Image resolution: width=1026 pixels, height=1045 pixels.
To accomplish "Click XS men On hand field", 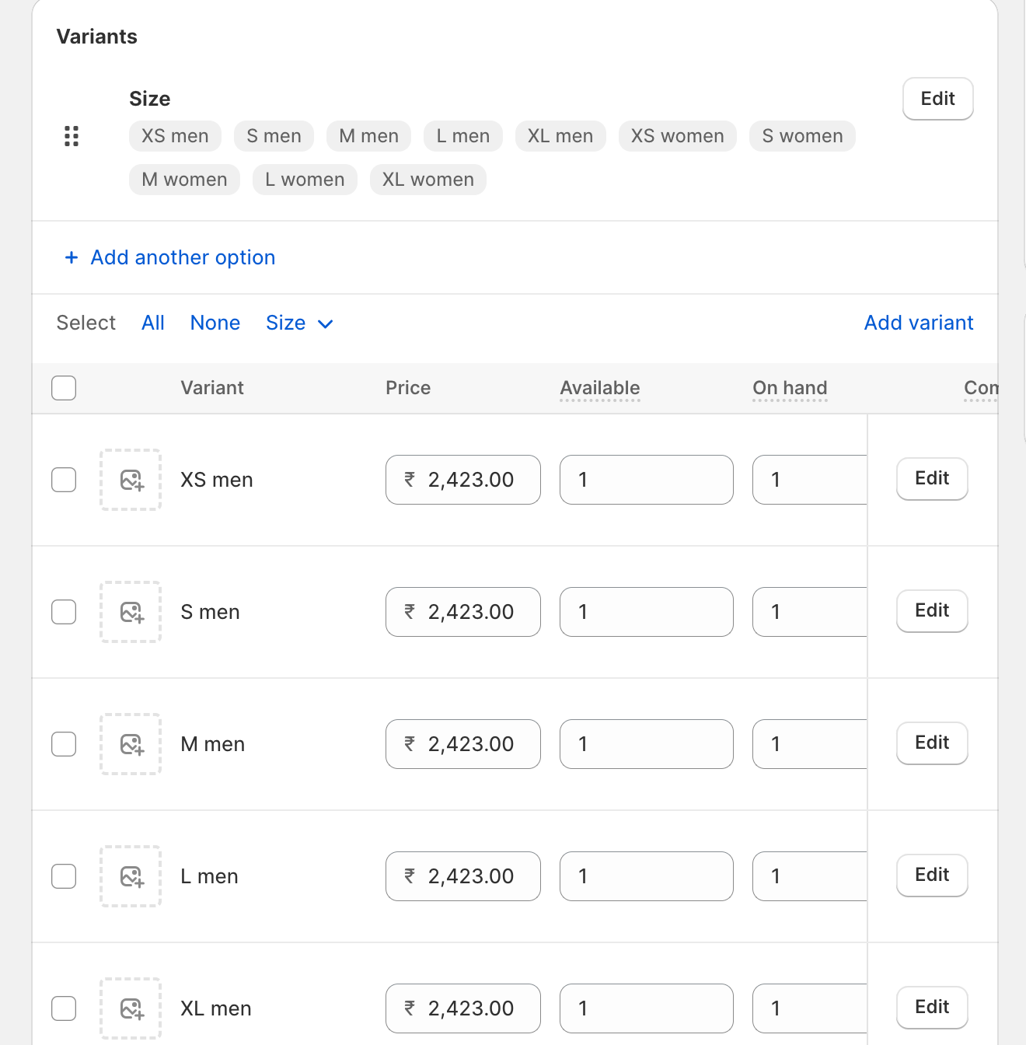I will click(x=810, y=480).
